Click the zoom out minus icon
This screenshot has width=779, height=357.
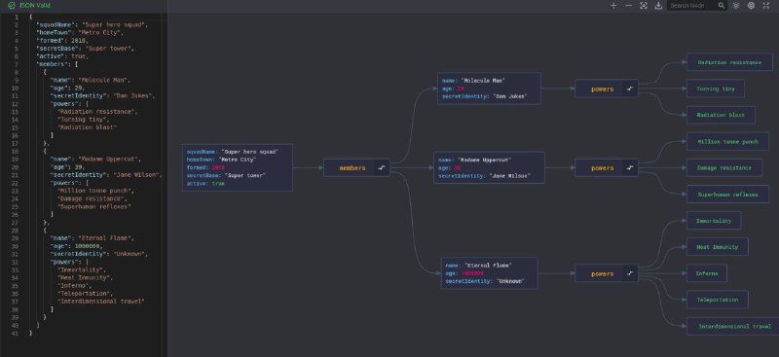628,6
